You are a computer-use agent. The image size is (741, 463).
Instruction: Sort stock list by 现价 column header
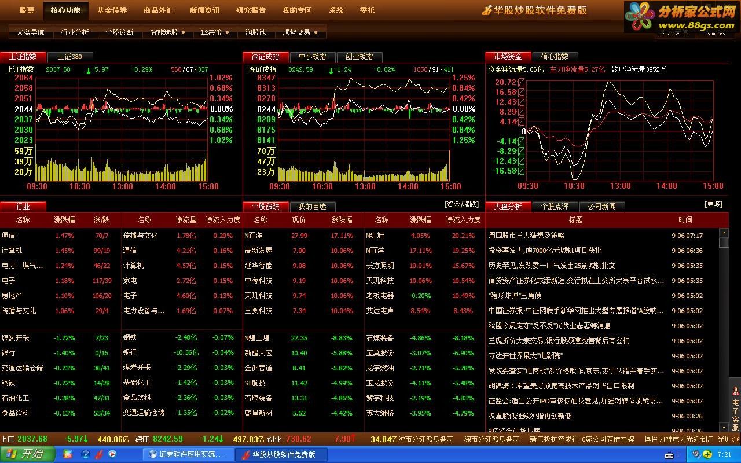(x=299, y=220)
